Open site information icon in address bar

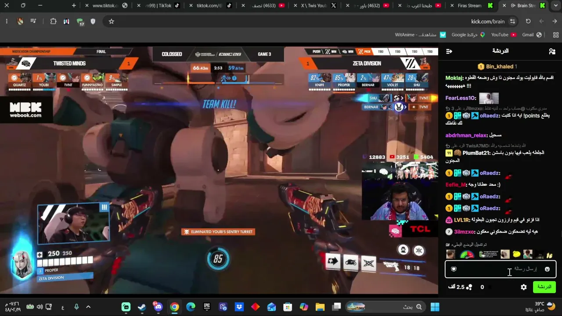point(512,22)
